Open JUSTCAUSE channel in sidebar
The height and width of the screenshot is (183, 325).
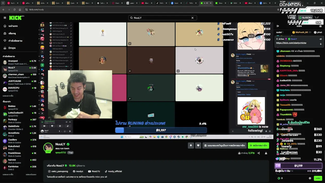(x=20, y=82)
